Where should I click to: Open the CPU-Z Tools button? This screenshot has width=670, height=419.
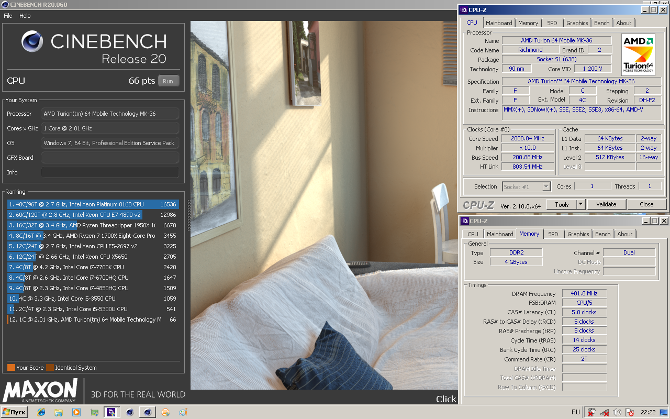(562, 204)
